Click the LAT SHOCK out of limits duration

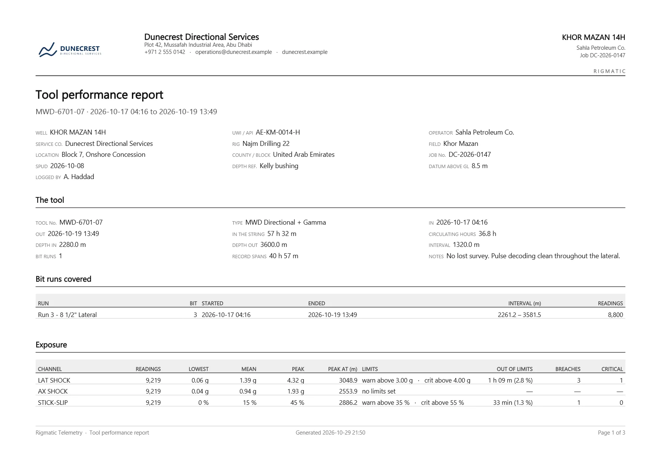coord(510,380)
